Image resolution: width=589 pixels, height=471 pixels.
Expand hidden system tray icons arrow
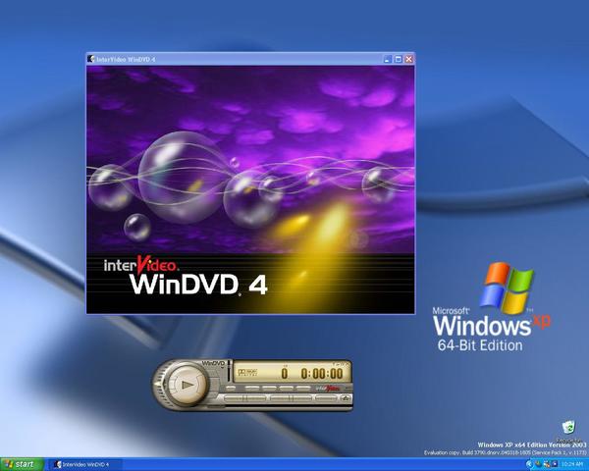(x=530, y=464)
